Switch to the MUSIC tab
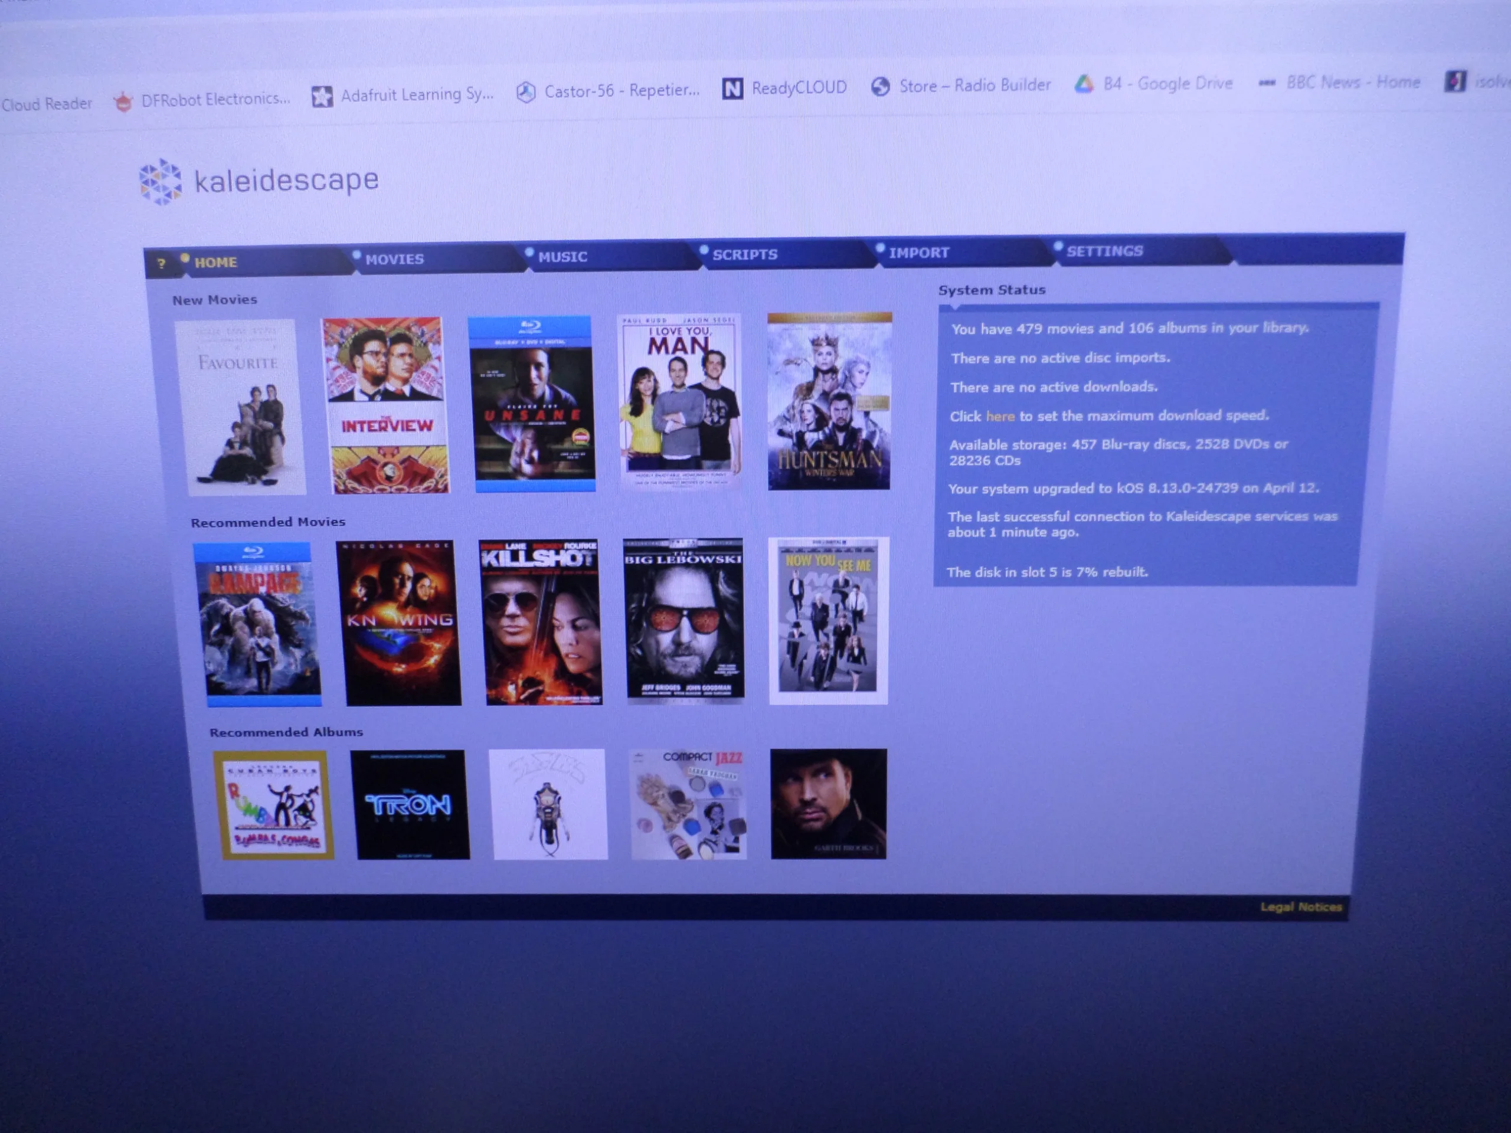Viewport: 1511px width, 1133px height. [x=562, y=257]
